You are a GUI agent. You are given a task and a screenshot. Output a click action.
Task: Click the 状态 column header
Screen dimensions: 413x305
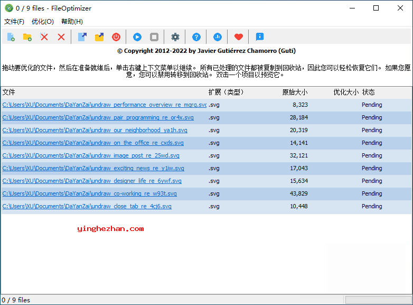point(369,92)
